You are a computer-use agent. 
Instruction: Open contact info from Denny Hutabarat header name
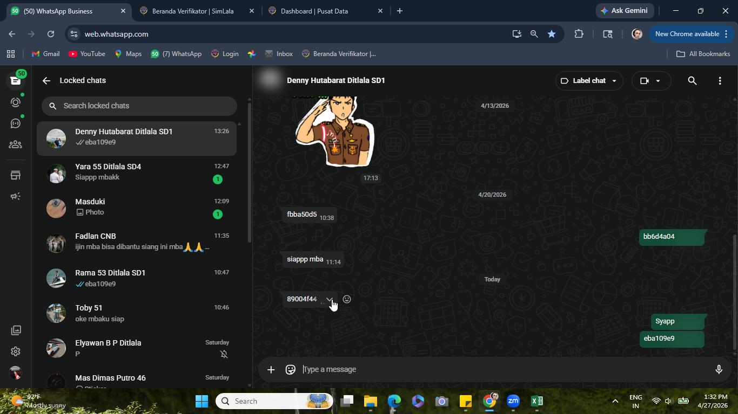(336, 80)
